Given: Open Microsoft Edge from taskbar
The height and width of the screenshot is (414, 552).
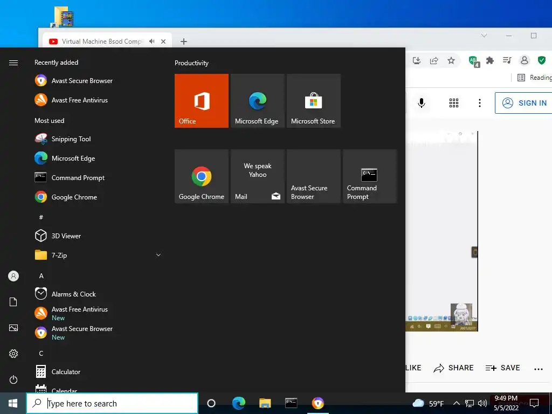Looking at the screenshot, I should [x=238, y=403].
